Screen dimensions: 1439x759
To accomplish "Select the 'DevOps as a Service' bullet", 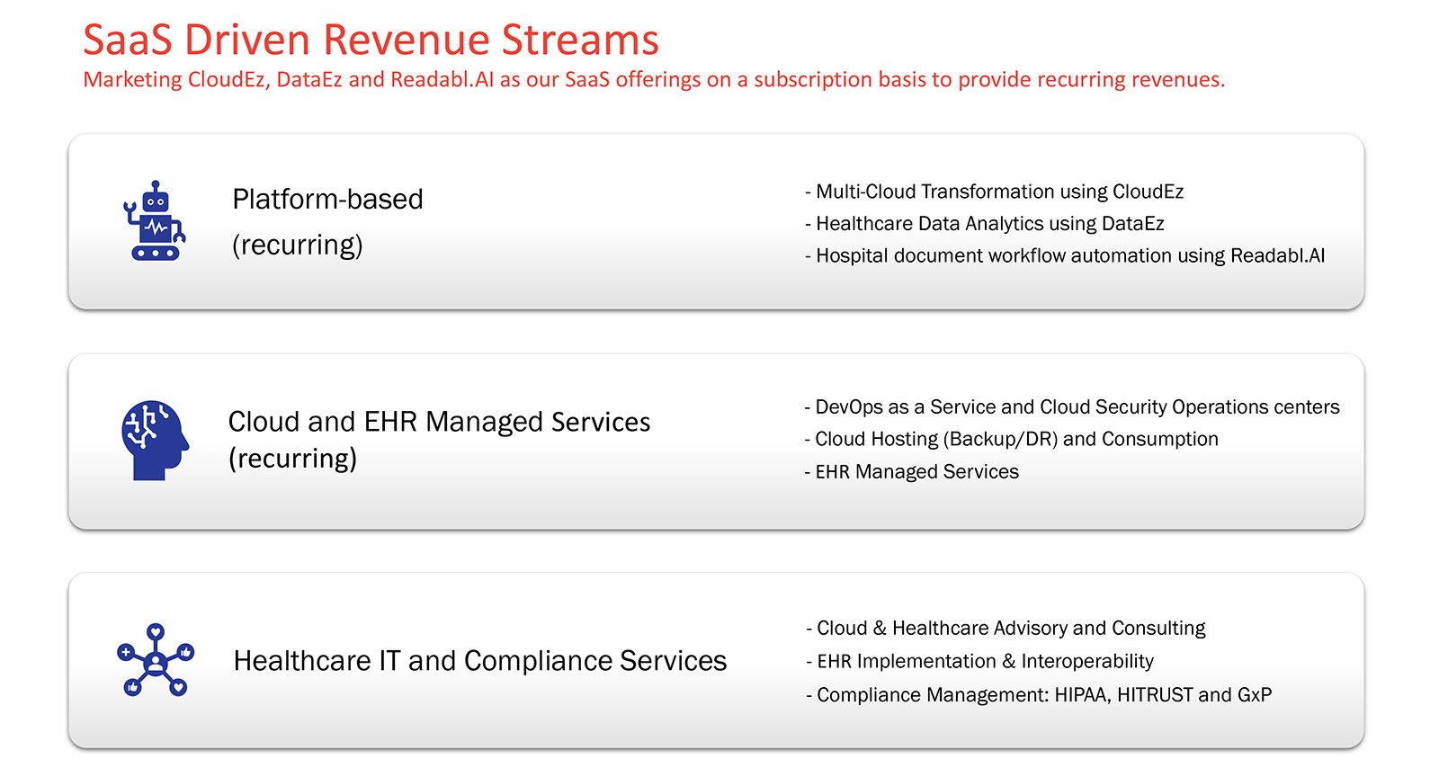I will point(1072,407).
